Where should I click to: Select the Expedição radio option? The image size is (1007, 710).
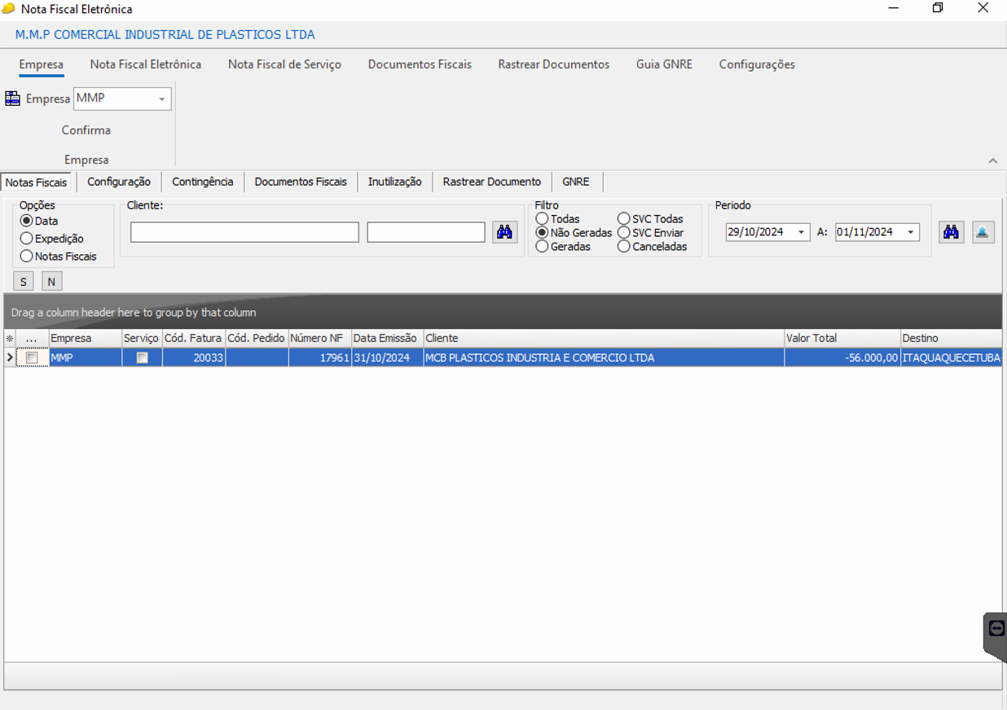tap(27, 239)
